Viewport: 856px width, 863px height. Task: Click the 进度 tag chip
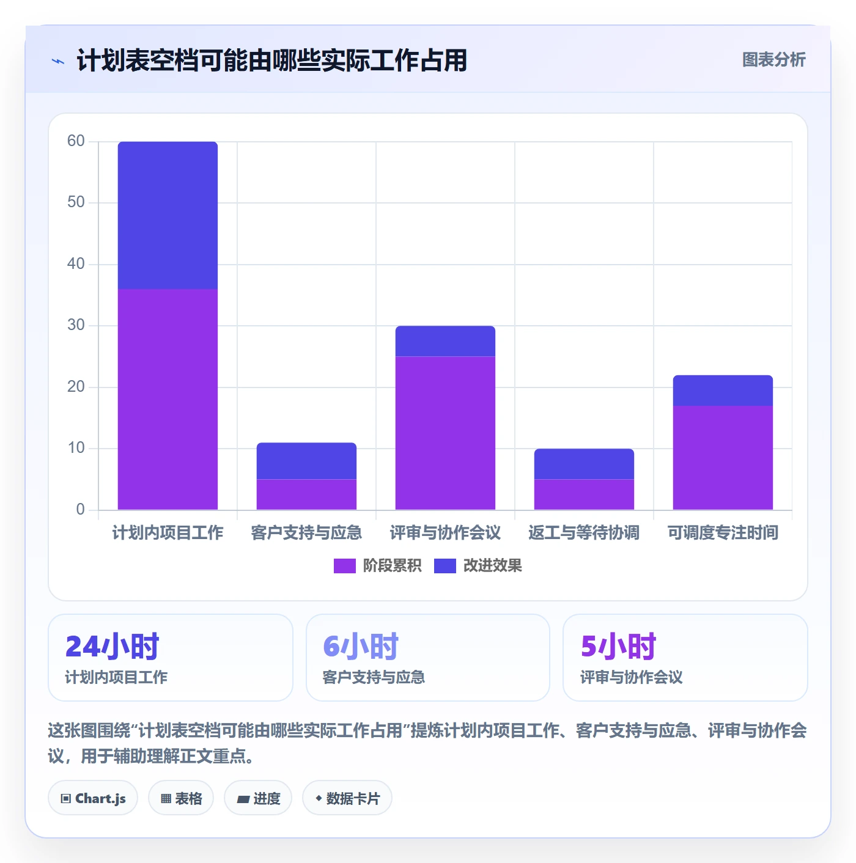pyautogui.click(x=258, y=798)
